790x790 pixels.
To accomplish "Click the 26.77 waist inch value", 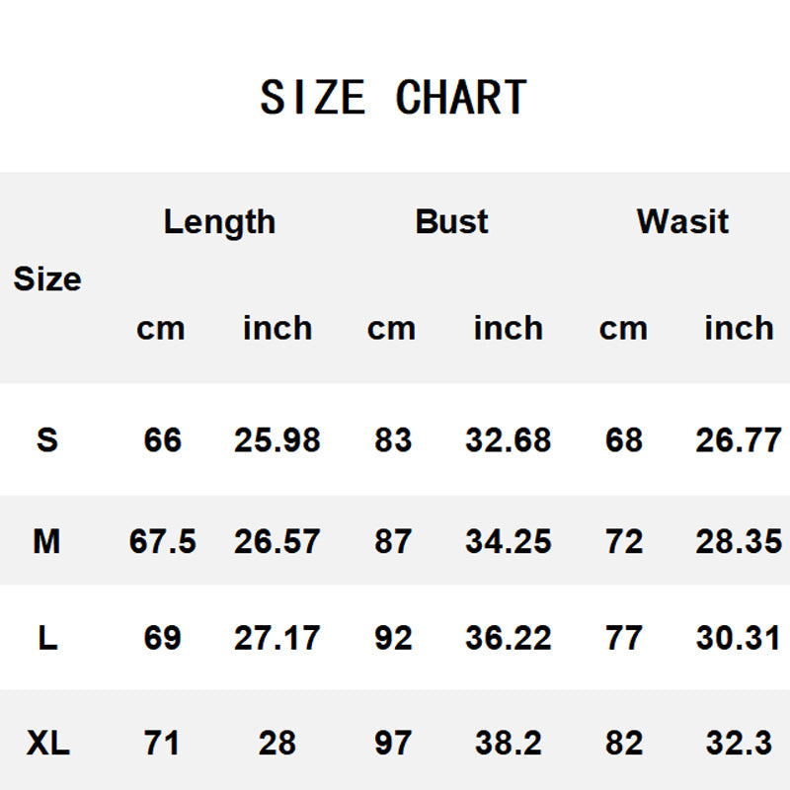I will click(738, 439).
